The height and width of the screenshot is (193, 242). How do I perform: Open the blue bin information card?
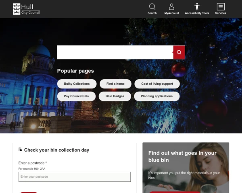tap(186, 168)
